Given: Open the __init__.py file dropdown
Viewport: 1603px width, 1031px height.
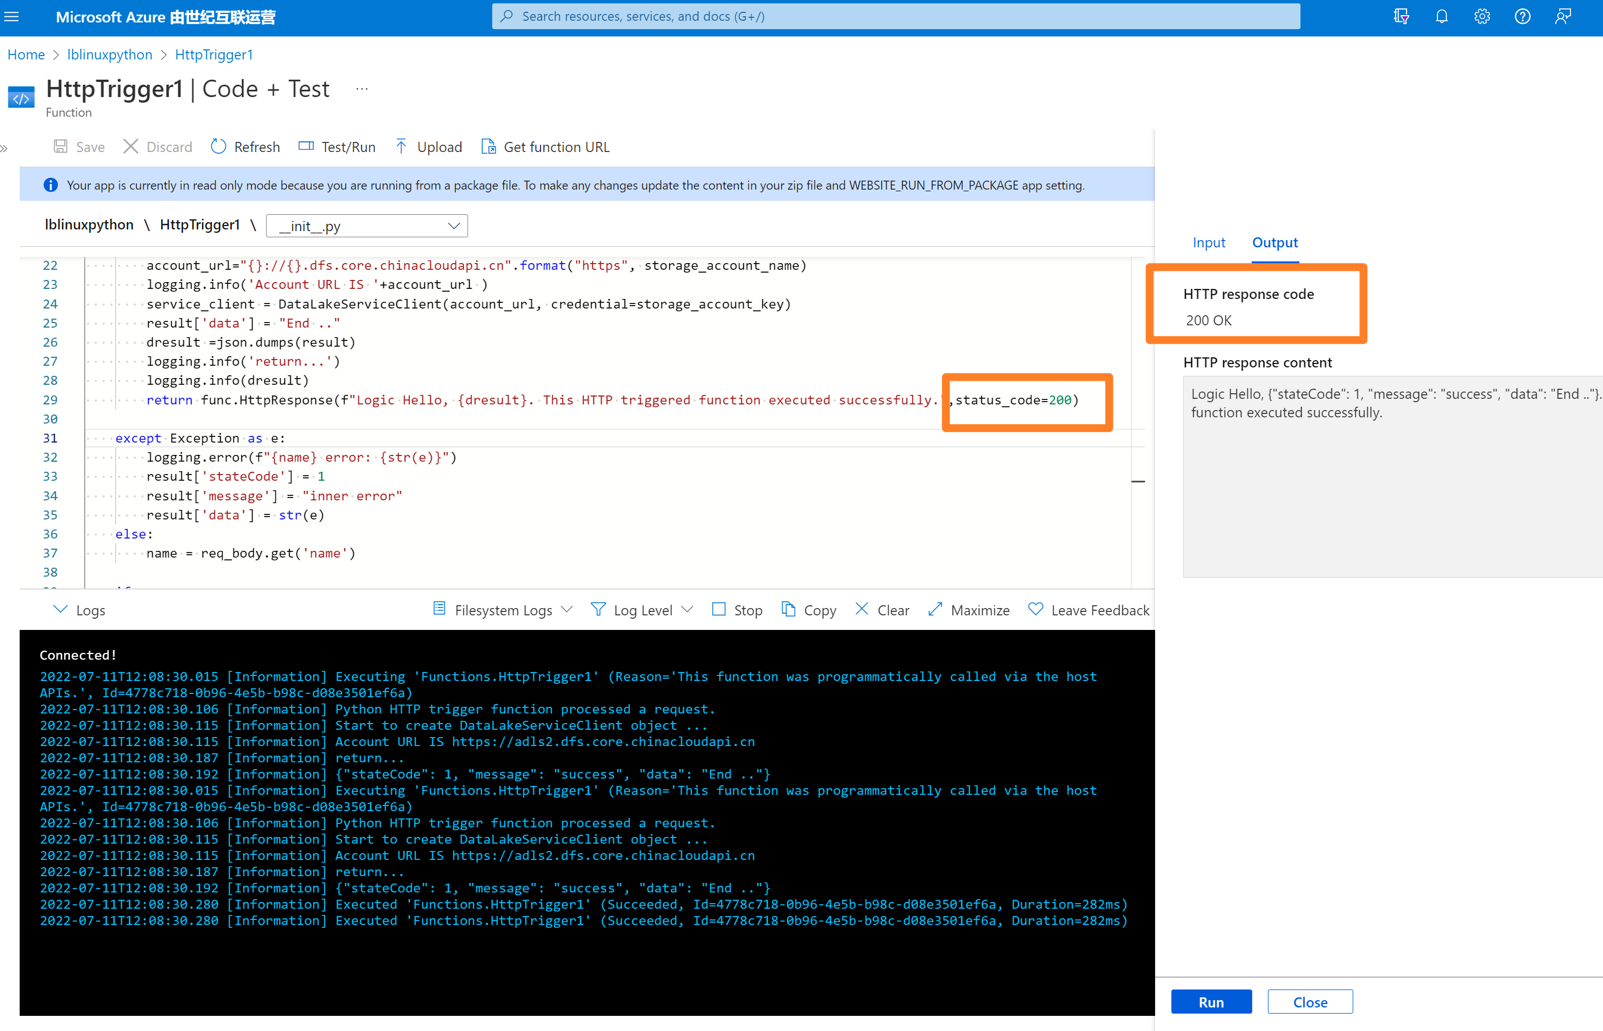Looking at the screenshot, I should (367, 226).
